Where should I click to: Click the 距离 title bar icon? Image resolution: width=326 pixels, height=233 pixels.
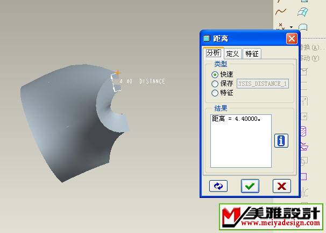(207, 38)
